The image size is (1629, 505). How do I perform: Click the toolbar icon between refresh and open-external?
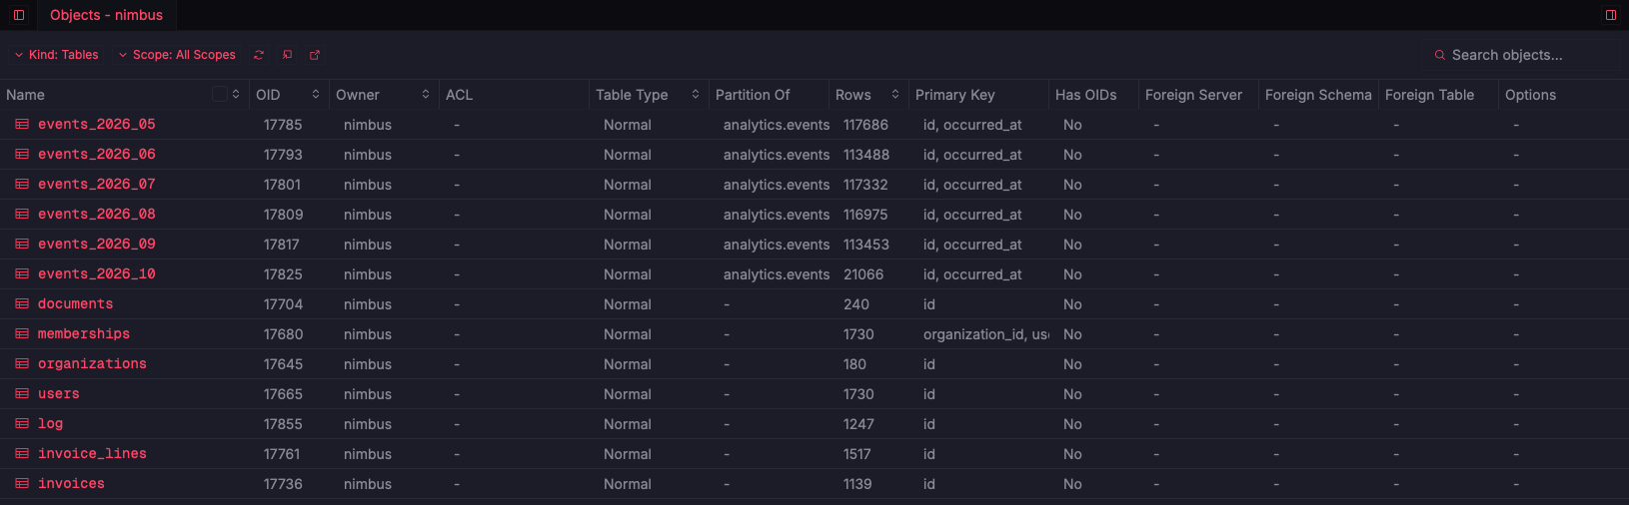[287, 55]
